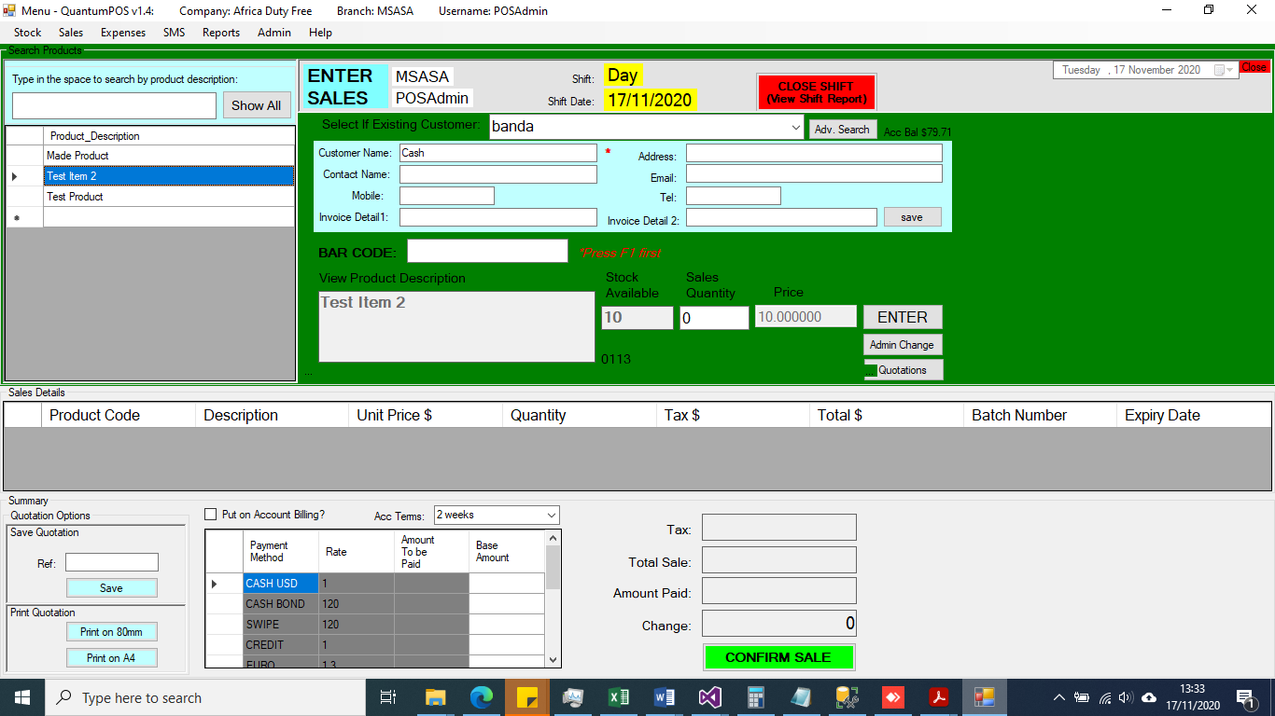Select the Made Product row
This screenshot has width=1275, height=716.
pos(169,156)
